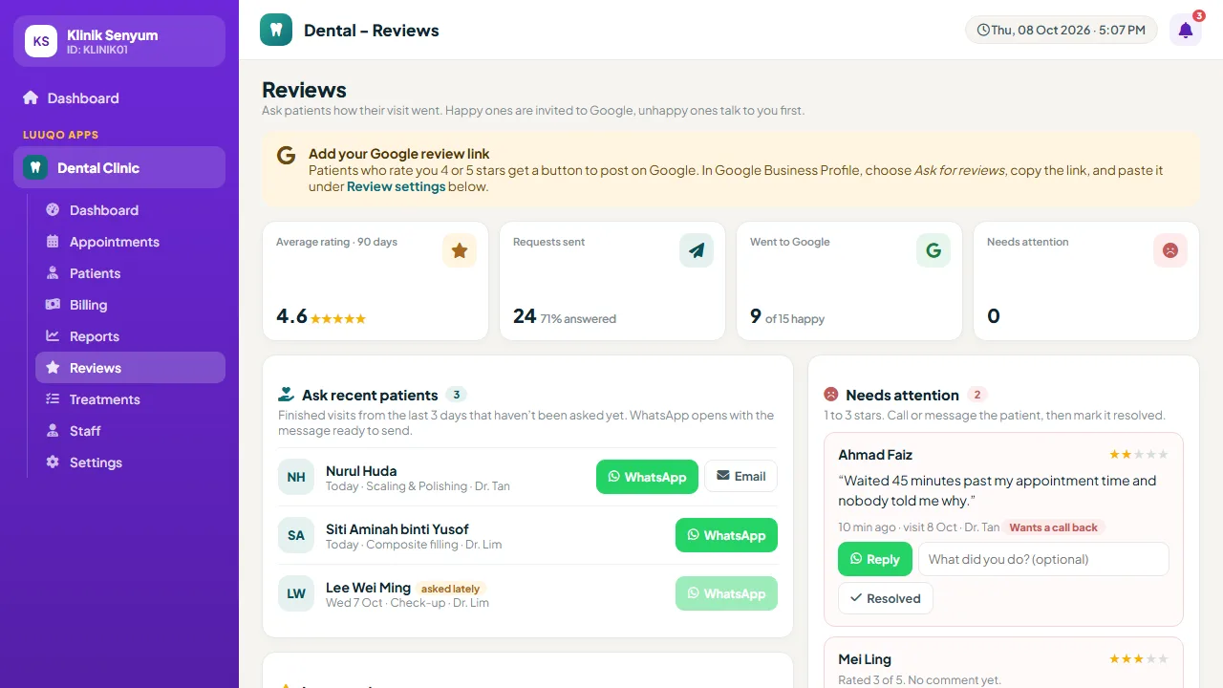Image resolution: width=1223 pixels, height=688 pixels.
Task: Click the sad face icon beside Needs attention heading
Action: [x=831, y=394]
